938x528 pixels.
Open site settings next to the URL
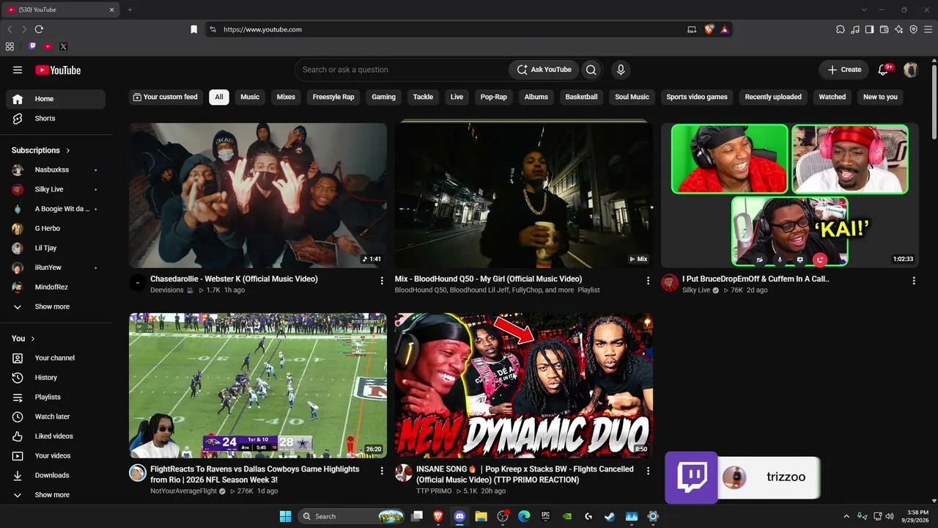[x=213, y=29]
